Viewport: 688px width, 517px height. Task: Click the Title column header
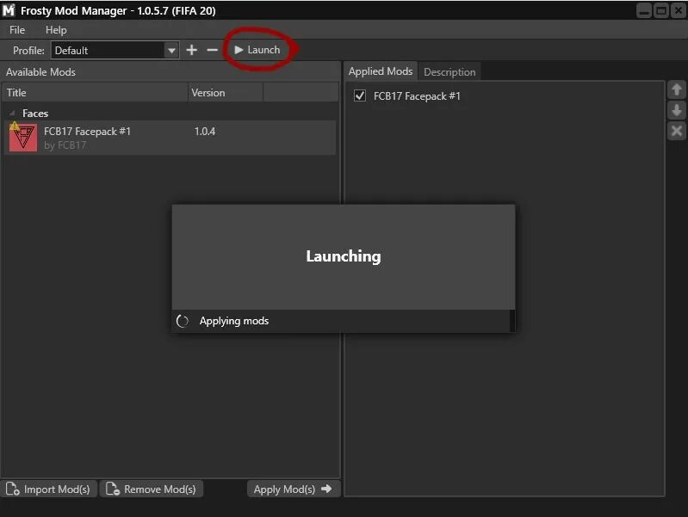(96, 93)
